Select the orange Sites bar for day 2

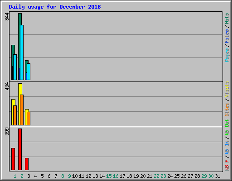pyautogui.click(x=22, y=110)
